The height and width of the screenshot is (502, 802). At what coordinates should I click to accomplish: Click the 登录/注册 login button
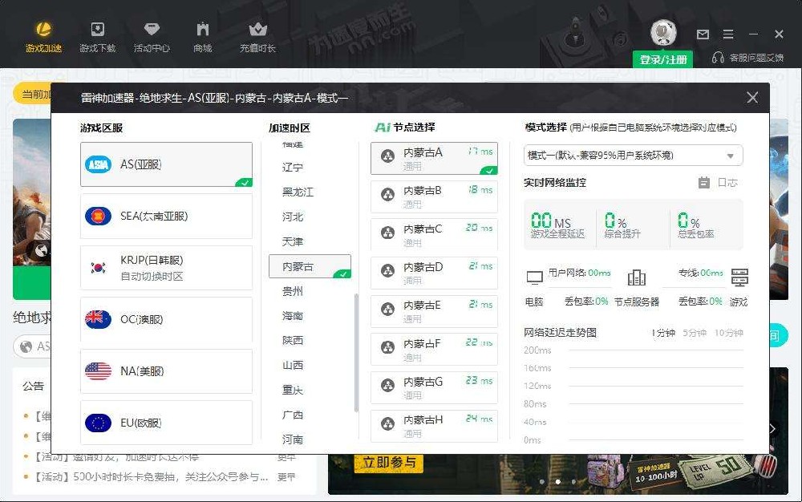(663, 59)
